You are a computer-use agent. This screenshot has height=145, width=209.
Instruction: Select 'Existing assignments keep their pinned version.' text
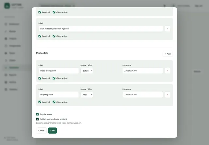(59, 123)
